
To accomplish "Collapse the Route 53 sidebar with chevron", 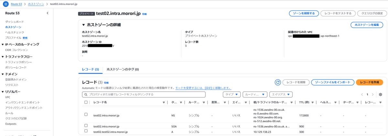I will pos(48,13).
